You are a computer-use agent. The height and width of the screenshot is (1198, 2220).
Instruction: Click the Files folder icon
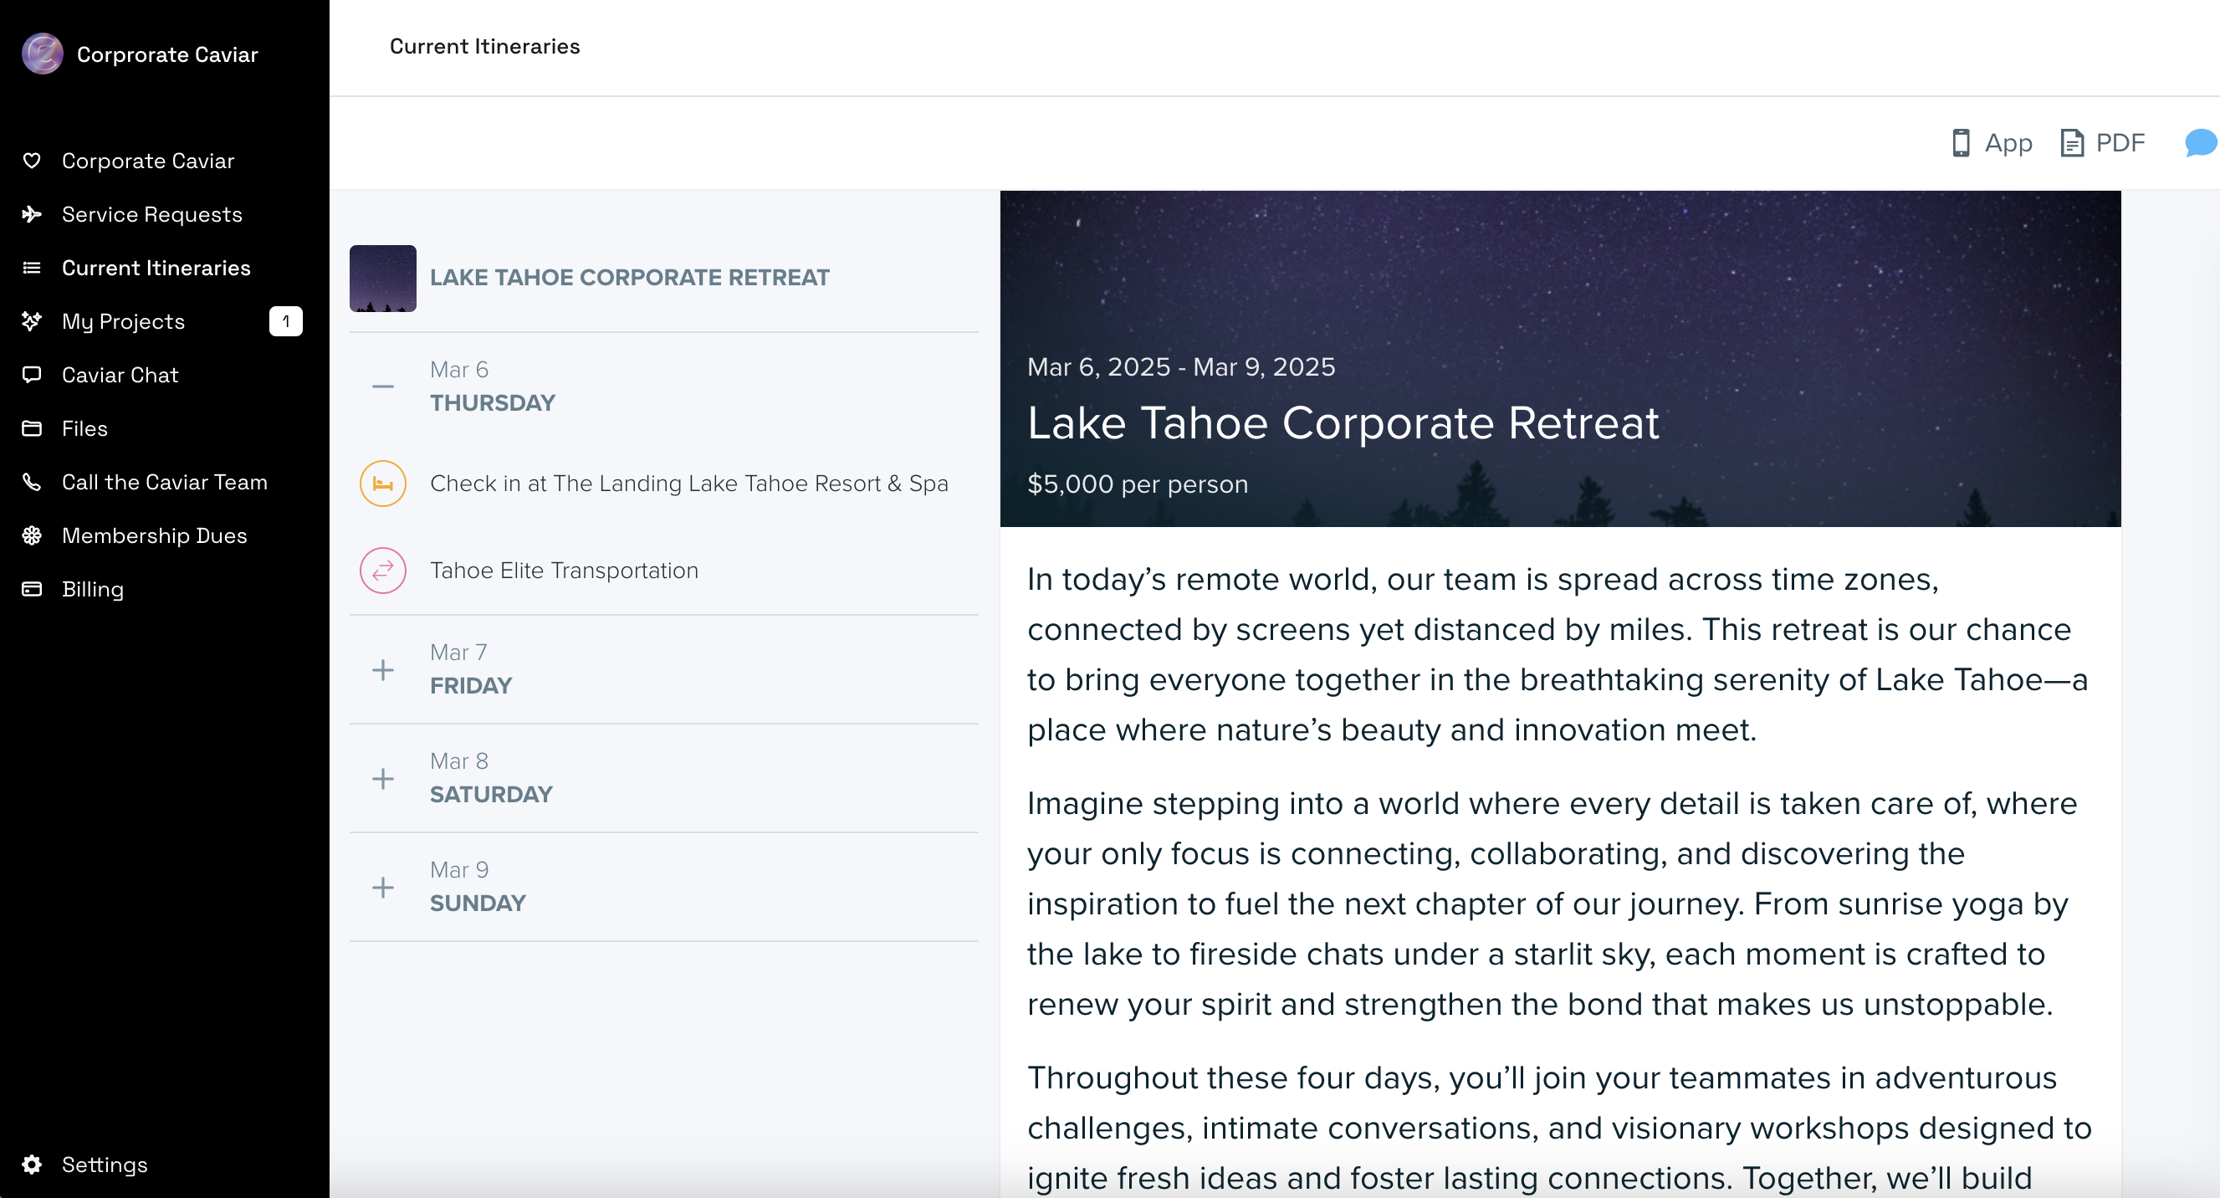coord(32,428)
